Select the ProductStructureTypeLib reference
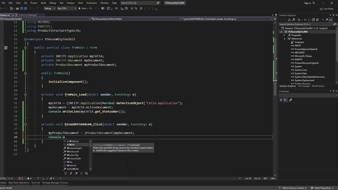The width and height of the screenshot is (338, 190). (x=307, y=63)
